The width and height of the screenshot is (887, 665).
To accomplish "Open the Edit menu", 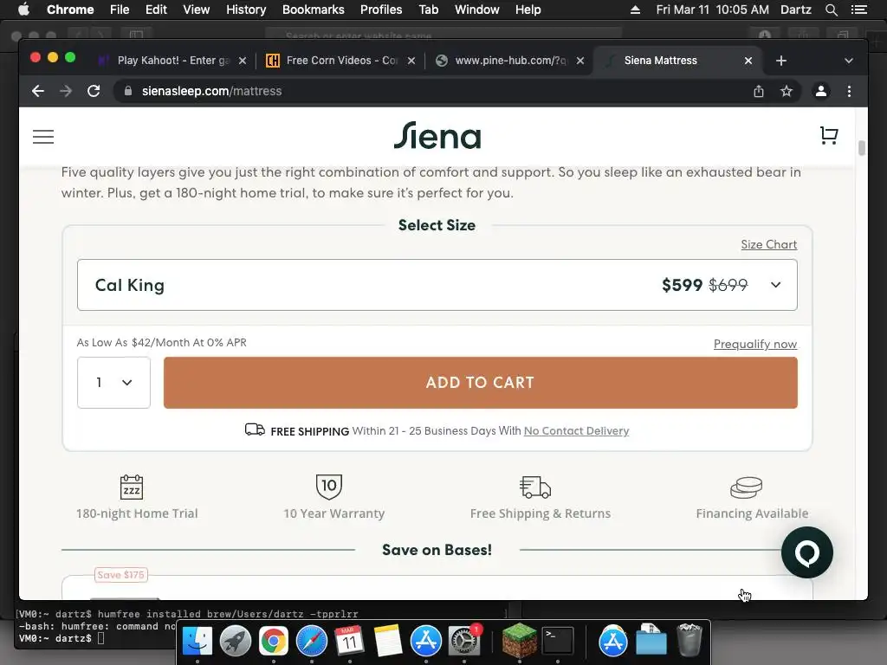I will (156, 10).
